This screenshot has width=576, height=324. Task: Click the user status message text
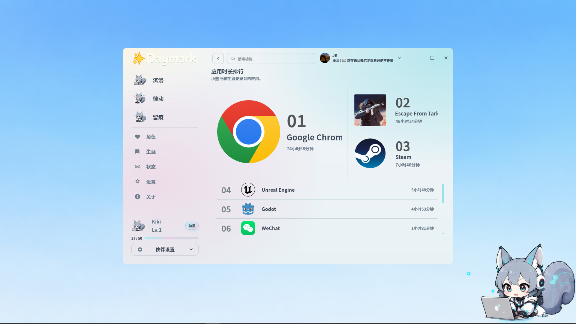(x=363, y=61)
